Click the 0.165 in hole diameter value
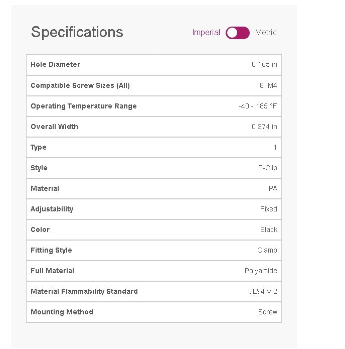The height and width of the screenshot is (349, 345). click(x=264, y=65)
